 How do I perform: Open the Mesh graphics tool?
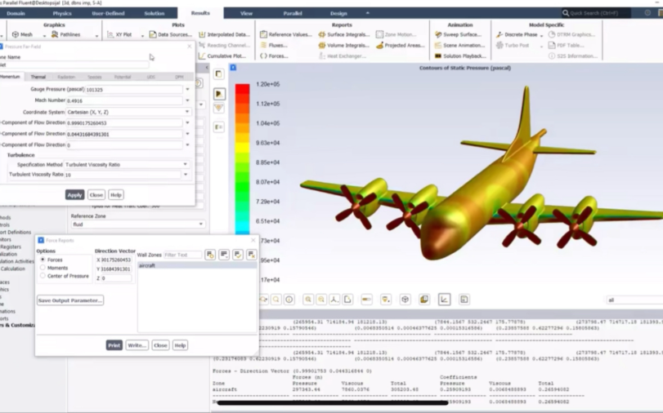tap(22, 34)
